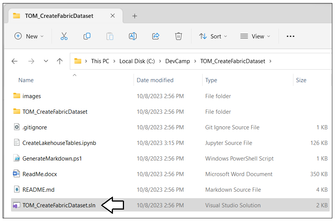Open the Sort options dropdown
The image size is (335, 221).
[213, 37]
